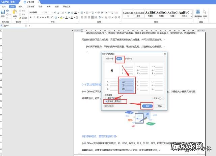Click the grow font size icon

coord(55,13)
